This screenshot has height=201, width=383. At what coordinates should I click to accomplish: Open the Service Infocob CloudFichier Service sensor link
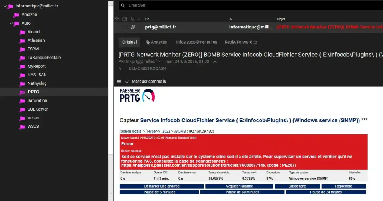click(x=250, y=120)
